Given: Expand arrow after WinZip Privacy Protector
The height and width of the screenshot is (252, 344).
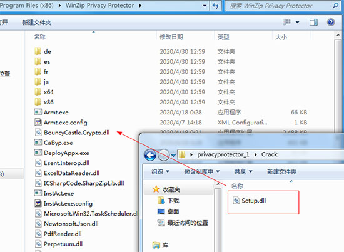Looking at the screenshot, I should click(x=140, y=6).
